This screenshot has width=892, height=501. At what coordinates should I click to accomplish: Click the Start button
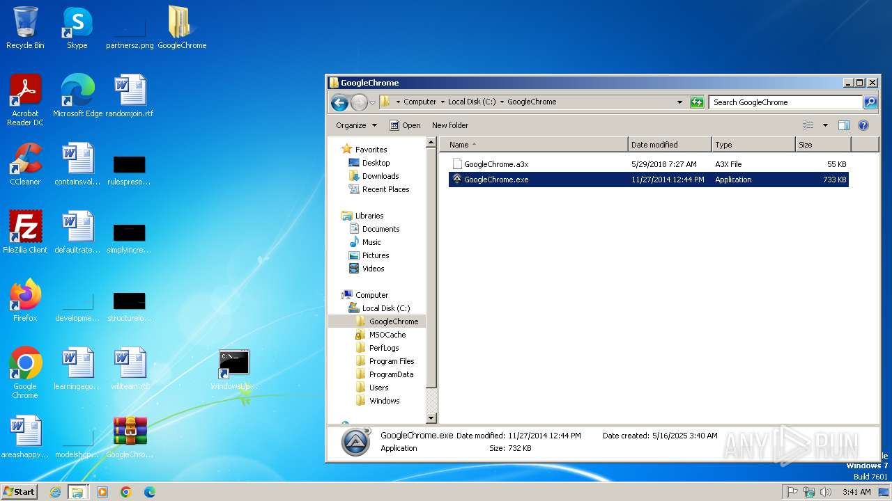coord(19,492)
